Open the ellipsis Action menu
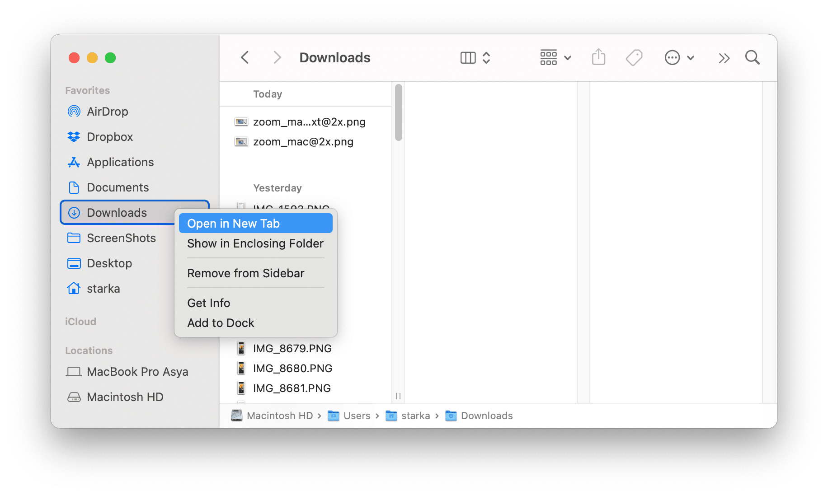This screenshot has width=828, height=495. point(679,58)
